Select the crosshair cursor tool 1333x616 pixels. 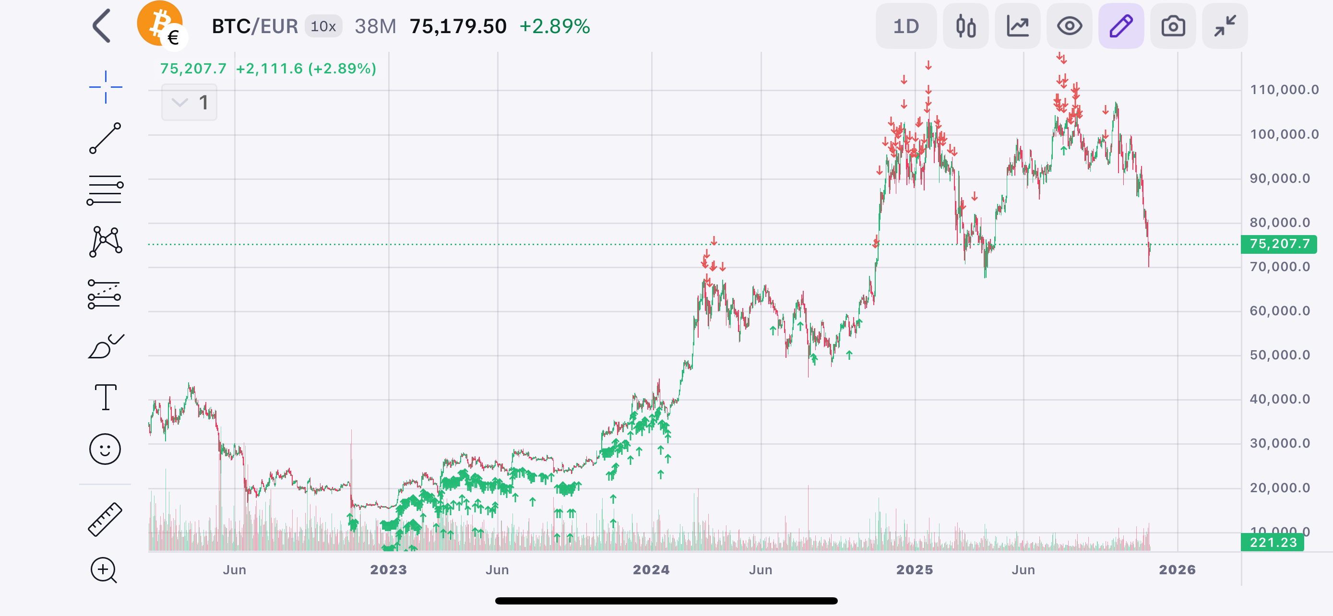pos(106,87)
